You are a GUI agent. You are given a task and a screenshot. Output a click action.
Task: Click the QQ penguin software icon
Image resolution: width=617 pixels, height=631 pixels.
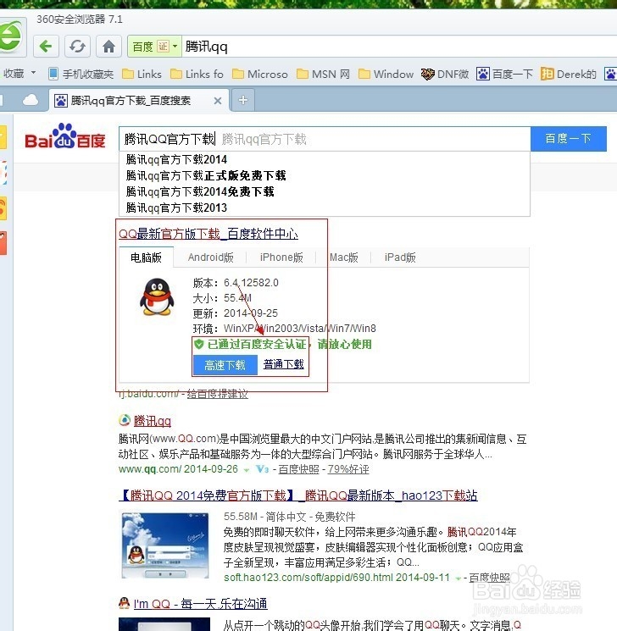[x=157, y=296]
